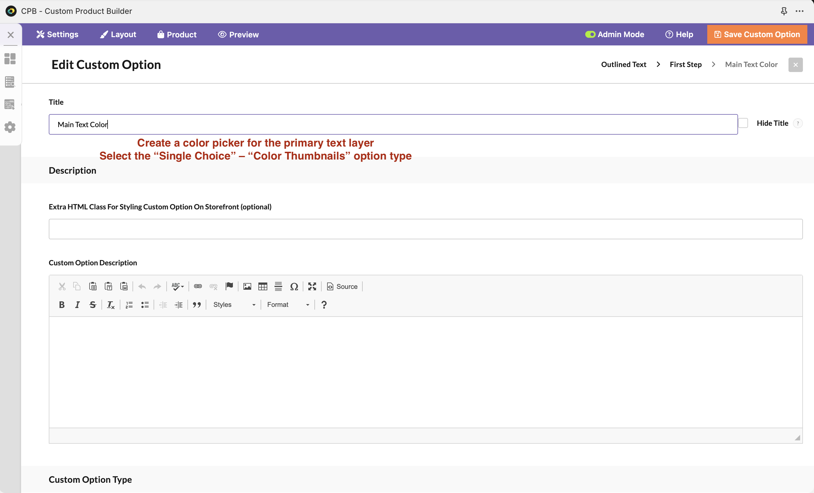
Task: Toggle italic formatting
Action: (77, 305)
